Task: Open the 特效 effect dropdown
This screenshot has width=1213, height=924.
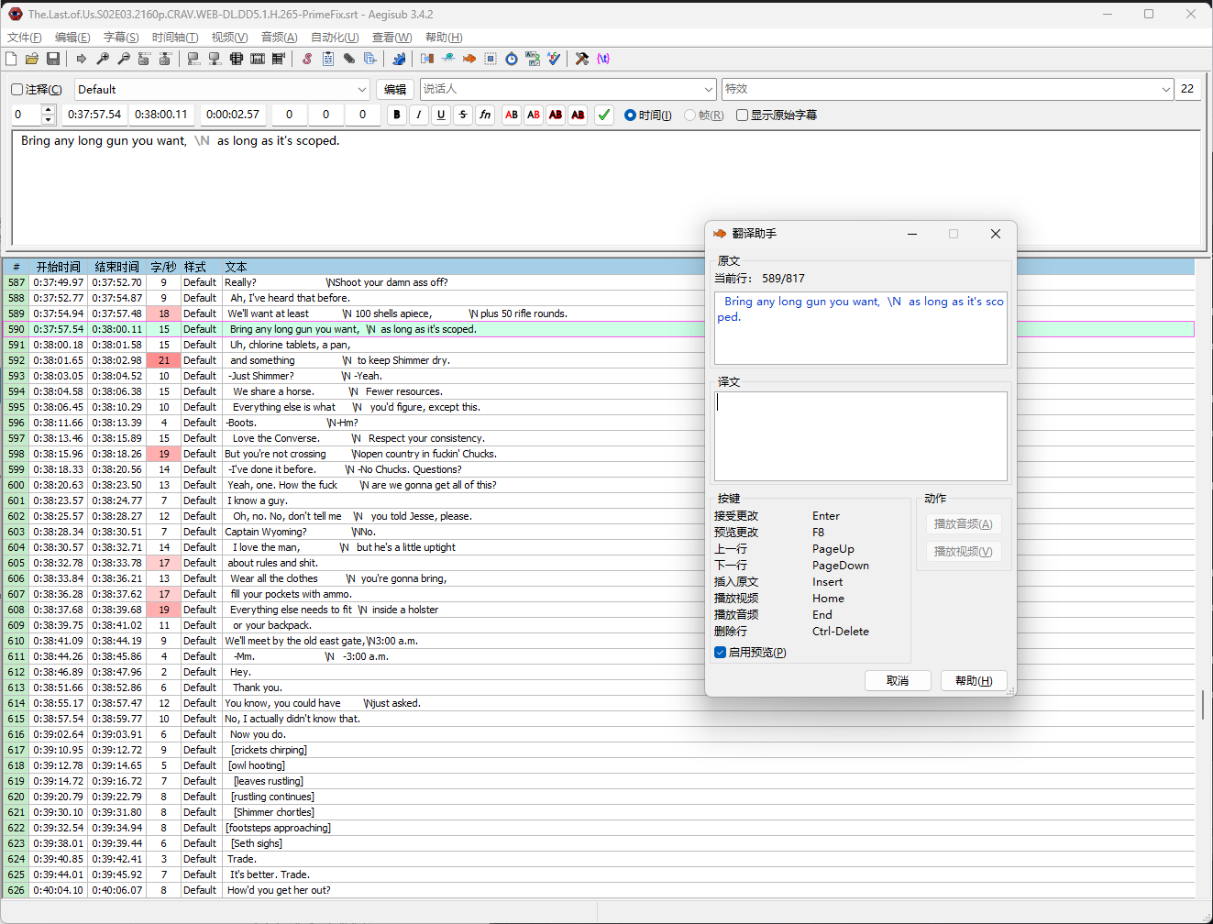Action: pos(947,89)
